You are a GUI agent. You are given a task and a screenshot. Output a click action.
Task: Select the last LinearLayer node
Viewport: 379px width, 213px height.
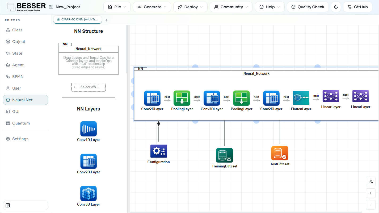point(361,96)
